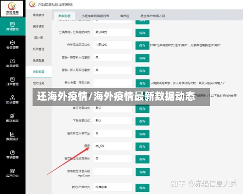Screen dimensions: 243x194
Task: Switch to the 易宝商户申请入网 tab
Action: [x=153, y=16]
